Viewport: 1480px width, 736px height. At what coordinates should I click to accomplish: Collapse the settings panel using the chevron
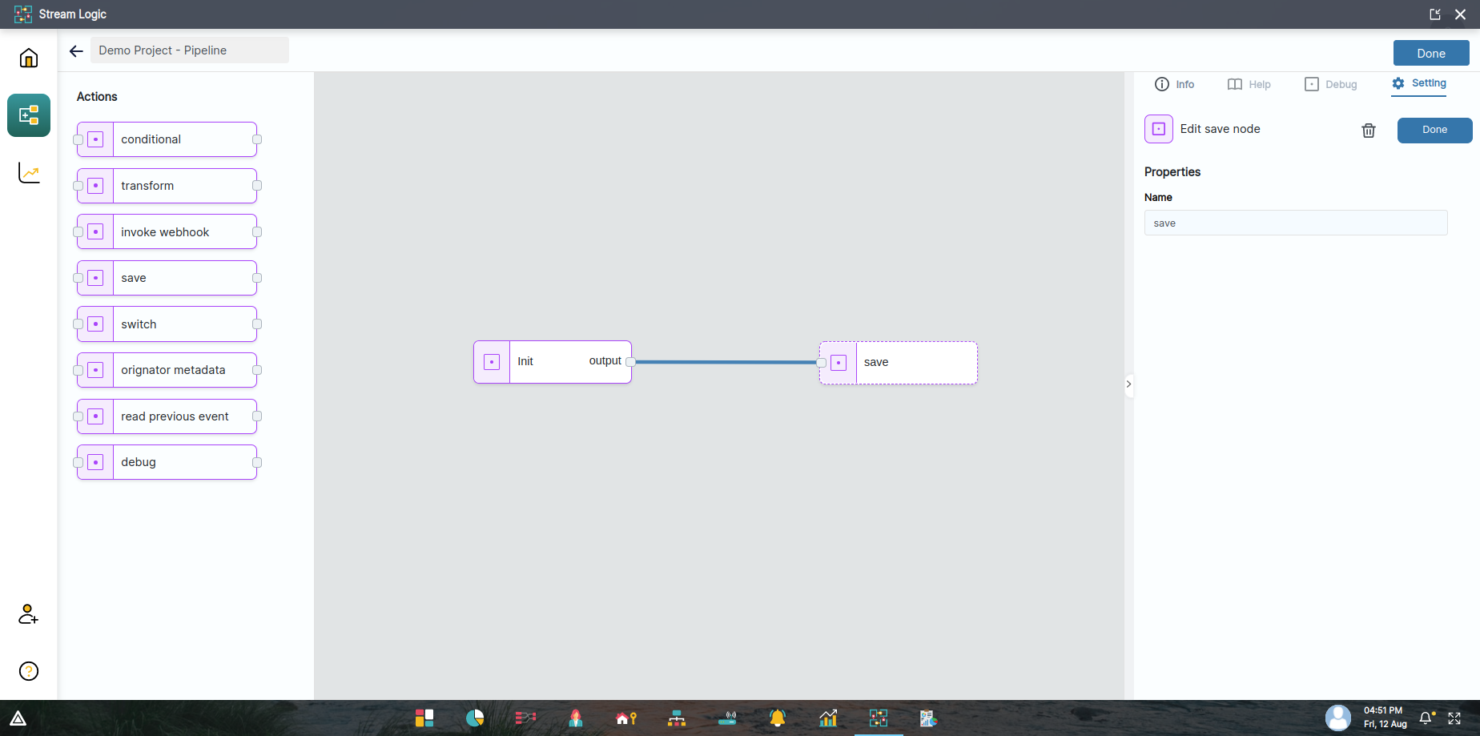[1129, 384]
